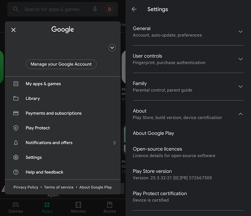
Task: Open the My apps & games entry
Action: coord(63,84)
